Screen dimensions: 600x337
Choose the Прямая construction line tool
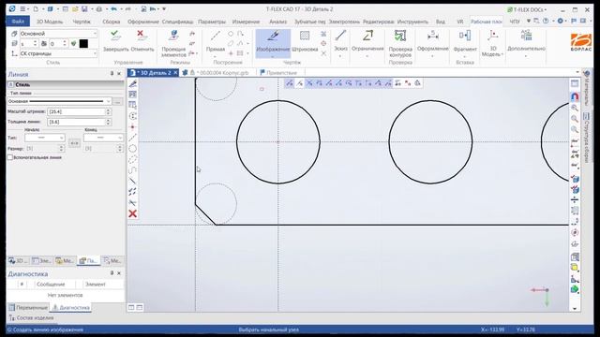coord(216,43)
